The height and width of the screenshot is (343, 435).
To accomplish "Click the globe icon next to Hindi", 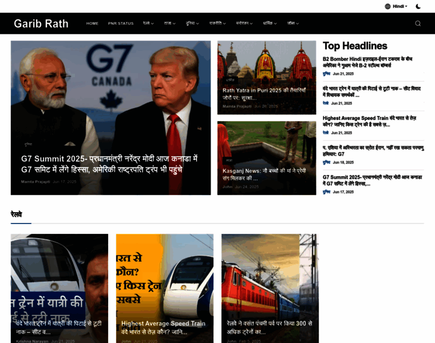I will click(387, 6).
